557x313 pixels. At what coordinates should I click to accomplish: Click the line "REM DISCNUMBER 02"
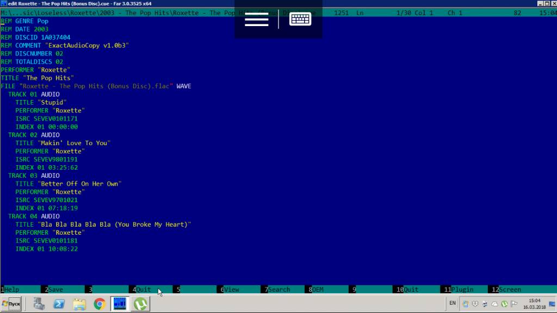[x=32, y=54]
